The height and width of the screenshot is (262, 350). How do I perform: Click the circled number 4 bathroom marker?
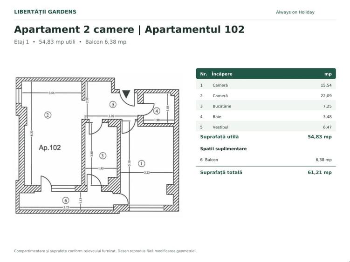pyautogui.click(x=157, y=111)
